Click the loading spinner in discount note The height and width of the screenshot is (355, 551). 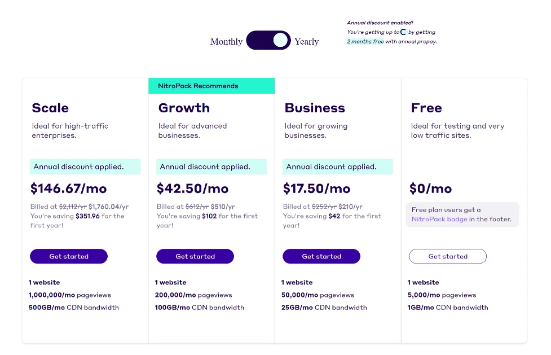pos(403,32)
